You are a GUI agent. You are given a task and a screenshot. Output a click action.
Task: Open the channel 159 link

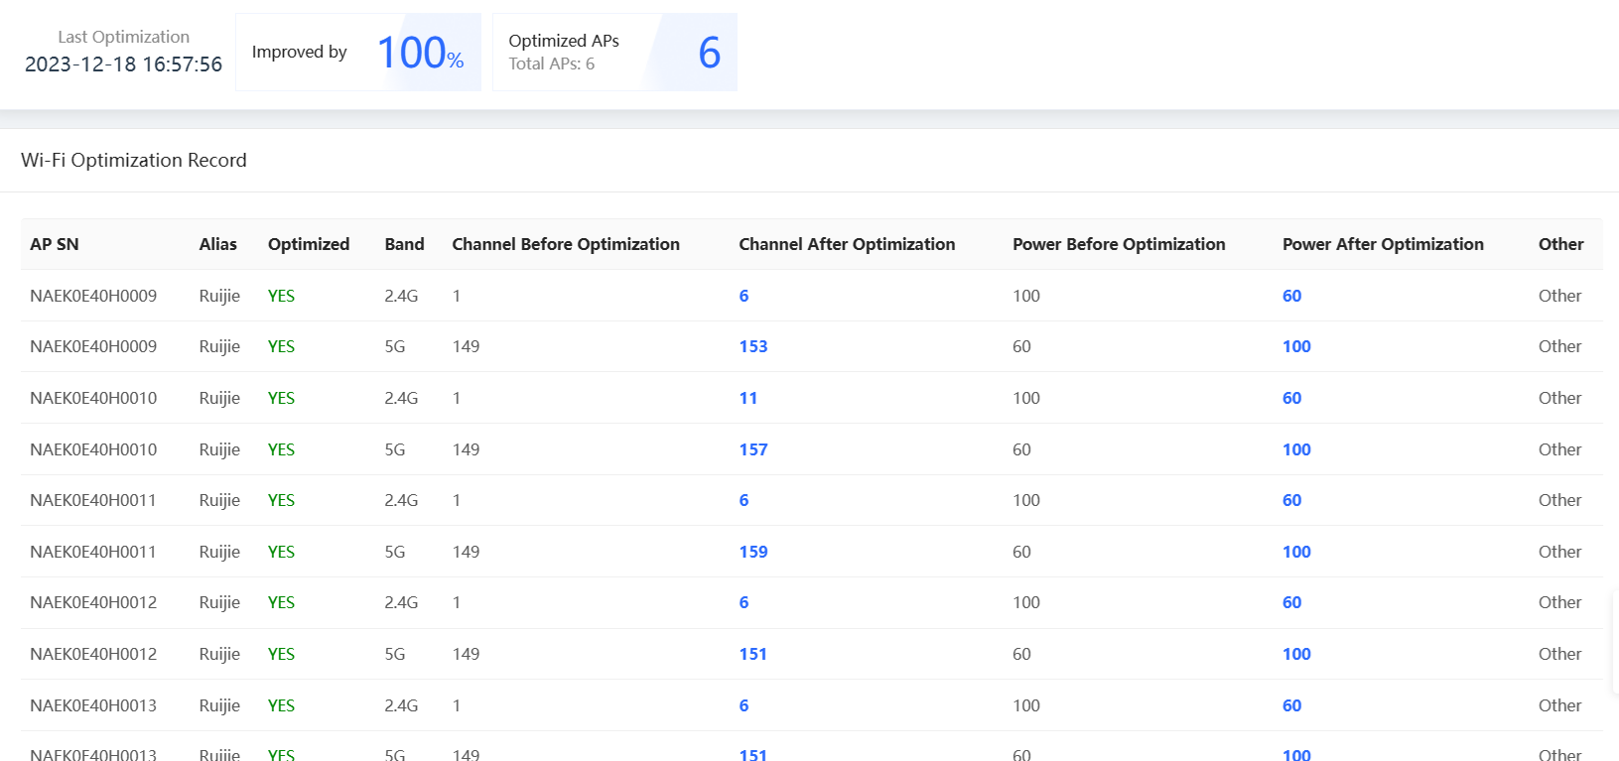(x=753, y=552)
